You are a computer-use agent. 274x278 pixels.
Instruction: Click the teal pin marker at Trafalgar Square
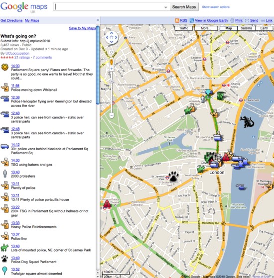[x=208, y=93]
